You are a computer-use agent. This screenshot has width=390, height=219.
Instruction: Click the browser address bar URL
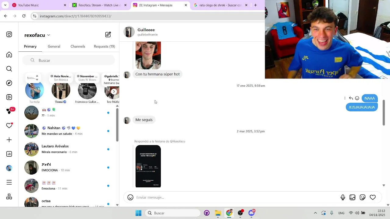pyautogui.click(x=76, y=16)
